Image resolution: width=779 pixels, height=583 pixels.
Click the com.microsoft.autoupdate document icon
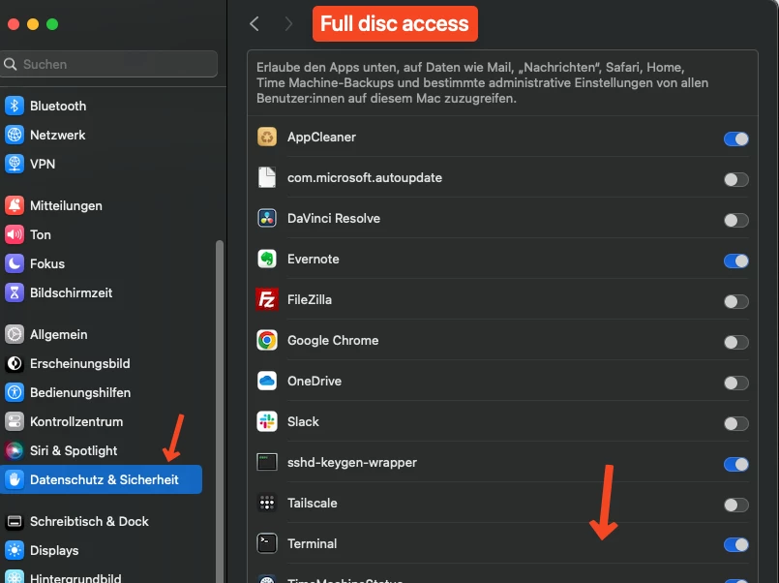tap(267, 177)
